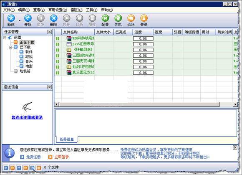Click the 删除 (Delete) toolbar icon

coord(53,20)
